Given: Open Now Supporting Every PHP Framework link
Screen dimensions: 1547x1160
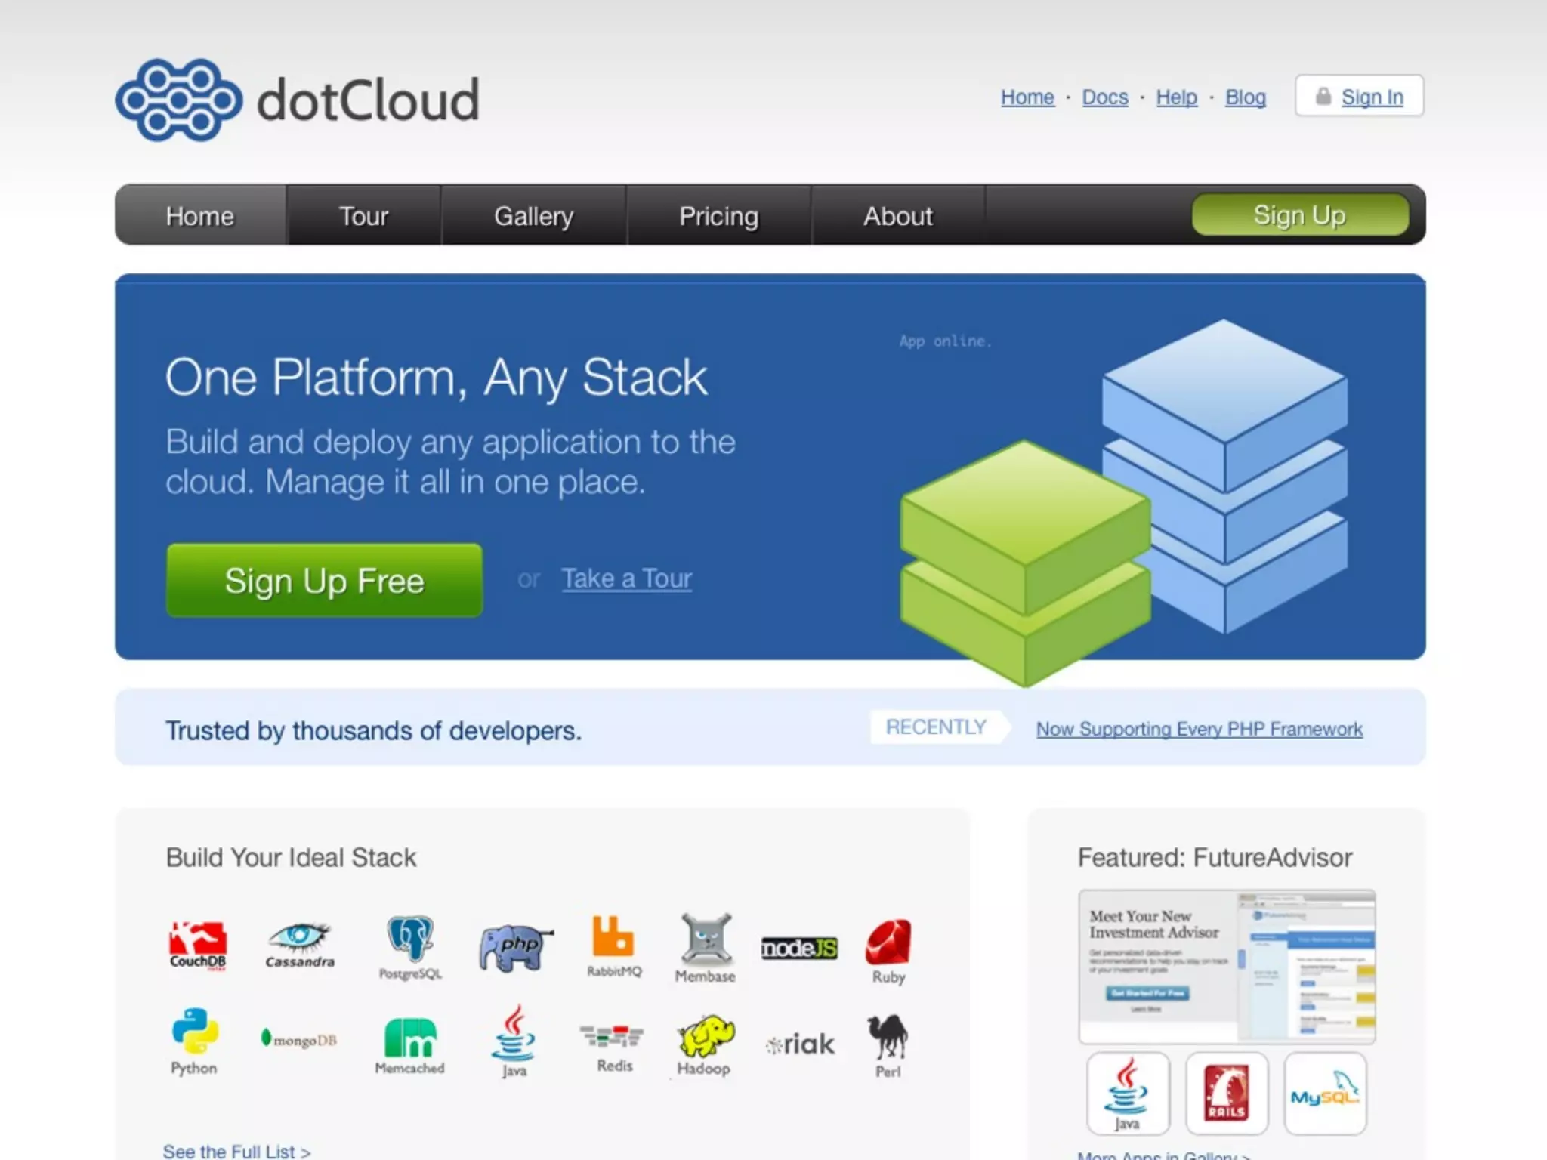Looking at the screenshot, I should (x=1199, y=729).
